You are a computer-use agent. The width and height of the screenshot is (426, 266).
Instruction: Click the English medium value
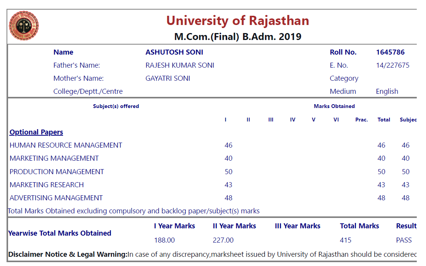tap(387, 91)
